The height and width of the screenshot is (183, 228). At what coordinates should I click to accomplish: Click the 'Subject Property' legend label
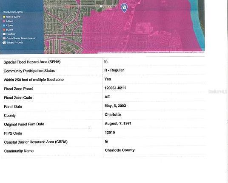pyautogui.click(x=15, y=42)
